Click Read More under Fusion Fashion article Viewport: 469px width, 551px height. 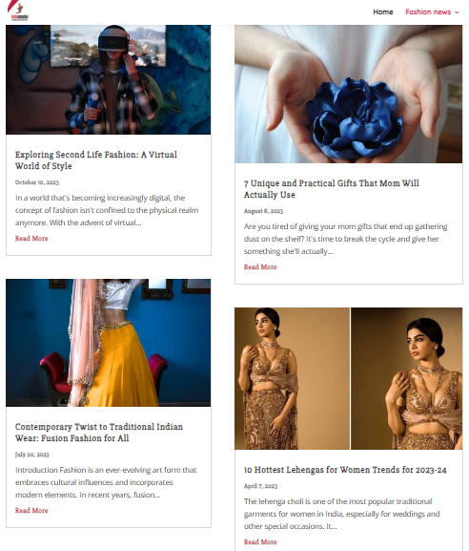pos(31,511)
